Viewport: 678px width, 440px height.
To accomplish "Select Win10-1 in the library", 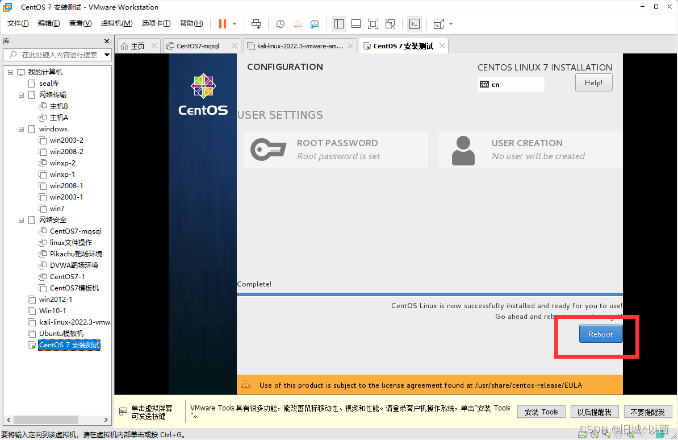I will [x=52, y=310].
